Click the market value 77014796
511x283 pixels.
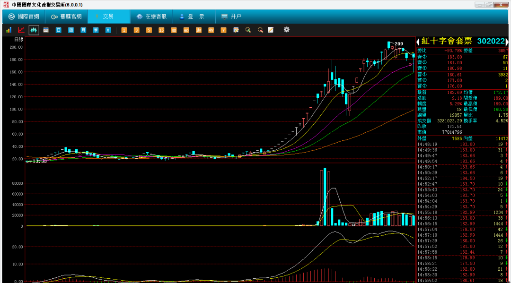pos(452,132)
